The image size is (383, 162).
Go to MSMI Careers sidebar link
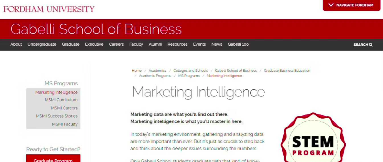click(64, 108)
